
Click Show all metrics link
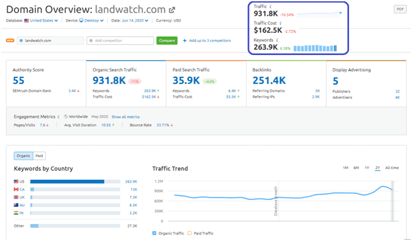click(x=125, y=117)
